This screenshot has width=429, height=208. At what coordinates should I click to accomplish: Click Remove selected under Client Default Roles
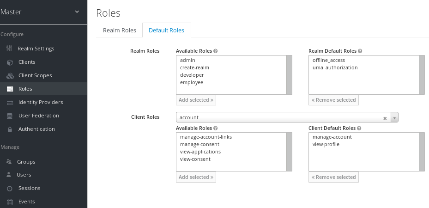tap(333, 177)
